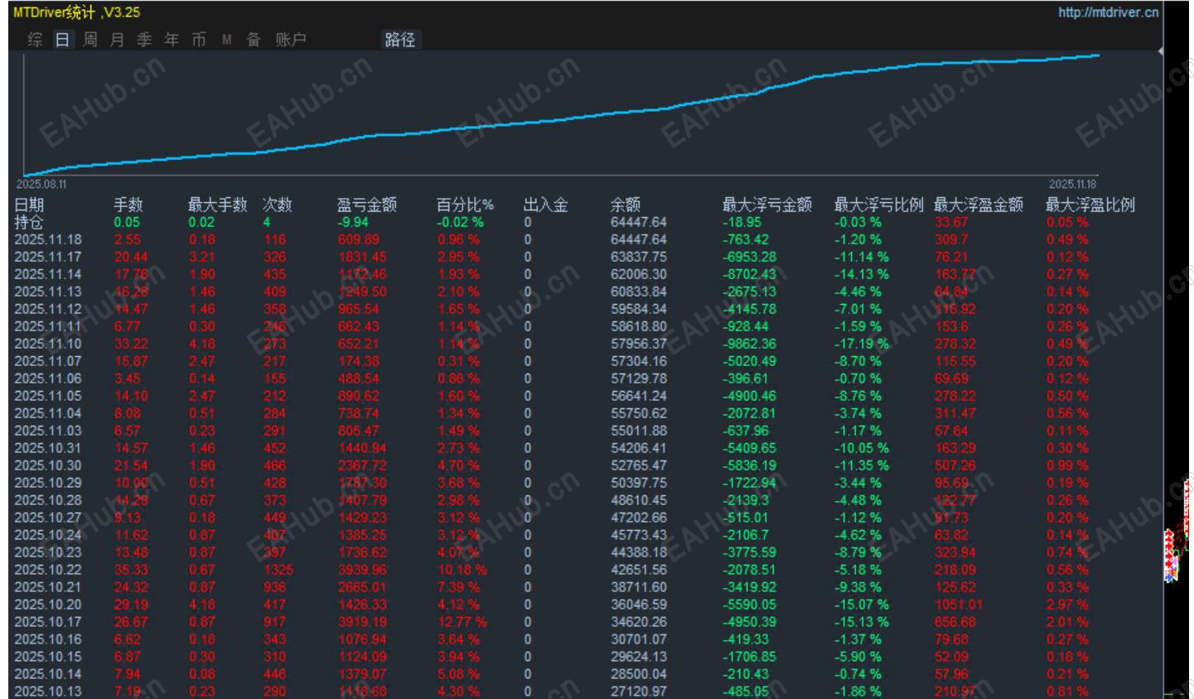Click the 最大浮亏金额 column header

(x=767, y=205)
